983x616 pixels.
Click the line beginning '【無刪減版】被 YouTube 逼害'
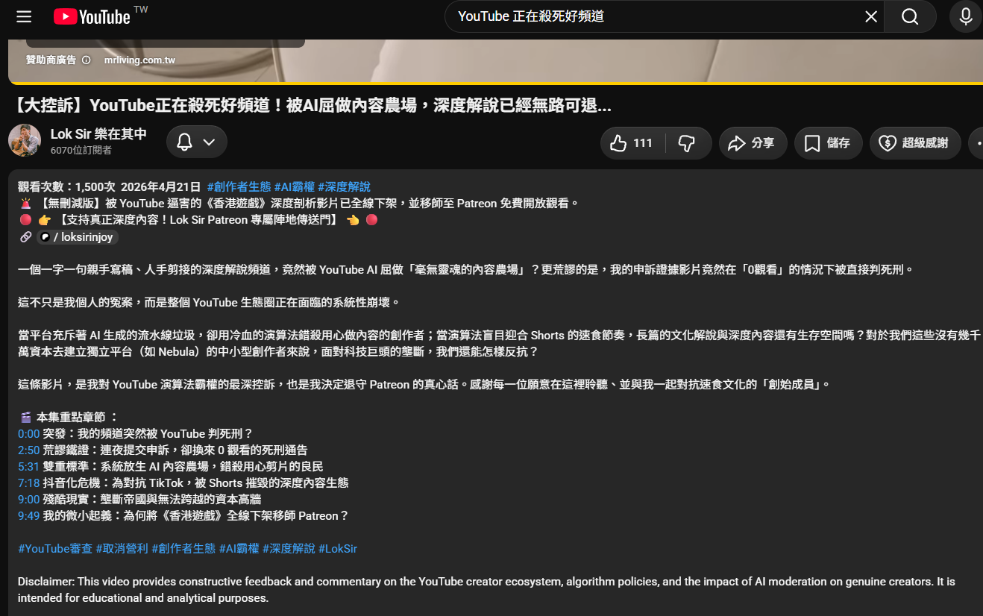pos(309,203)
